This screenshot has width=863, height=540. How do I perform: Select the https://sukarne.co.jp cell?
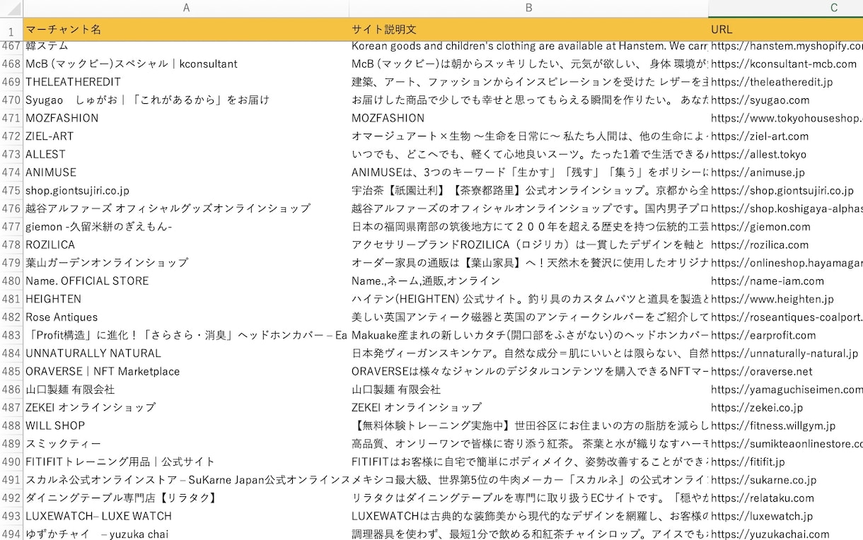[785, 480]
